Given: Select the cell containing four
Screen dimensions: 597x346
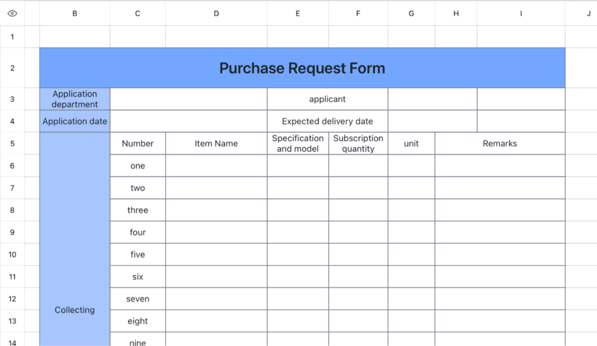Looking at the screenshot, I should 138,232.
